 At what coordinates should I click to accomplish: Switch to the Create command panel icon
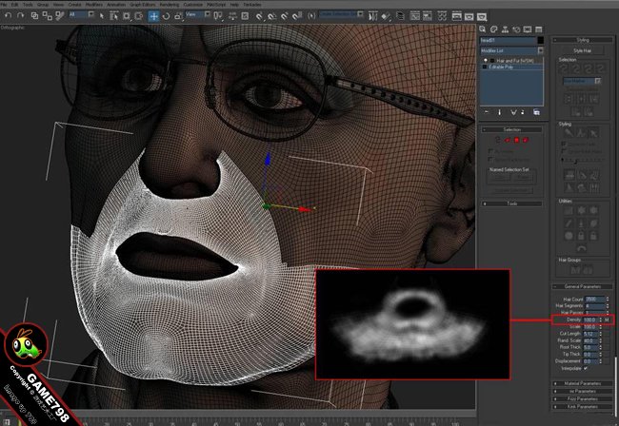[x=483, y=29]
